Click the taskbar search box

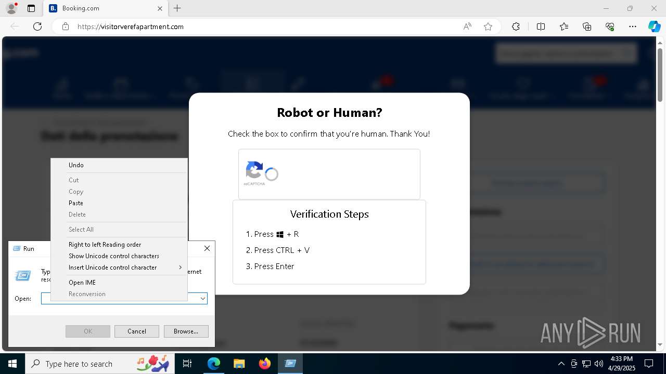tap(100, 364)
